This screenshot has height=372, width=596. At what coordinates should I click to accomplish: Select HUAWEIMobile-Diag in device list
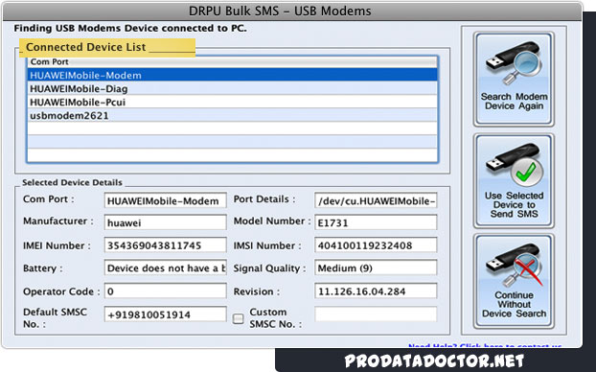tap(233, 88)
